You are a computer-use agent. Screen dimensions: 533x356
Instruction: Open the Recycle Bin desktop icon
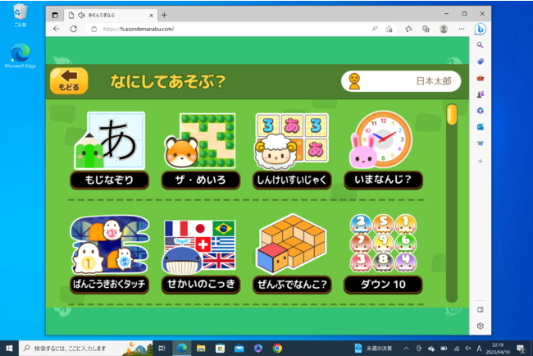click(20, 16)
